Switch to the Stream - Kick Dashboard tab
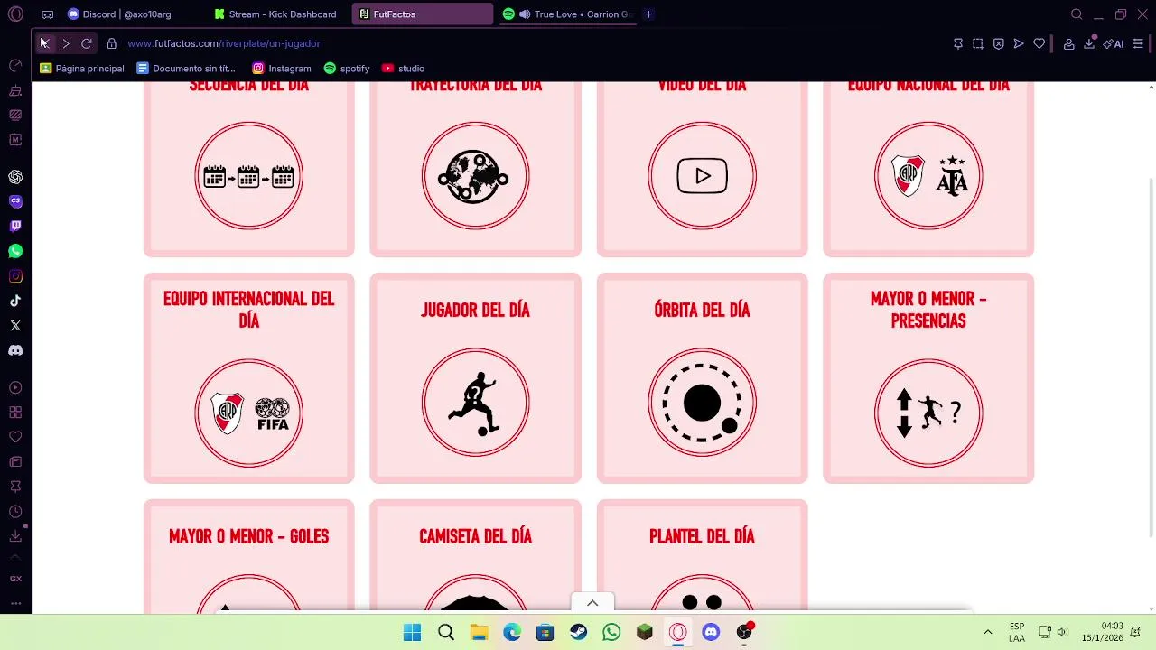The width and height of the screenshot is (1156, 650). click(278, 14)
